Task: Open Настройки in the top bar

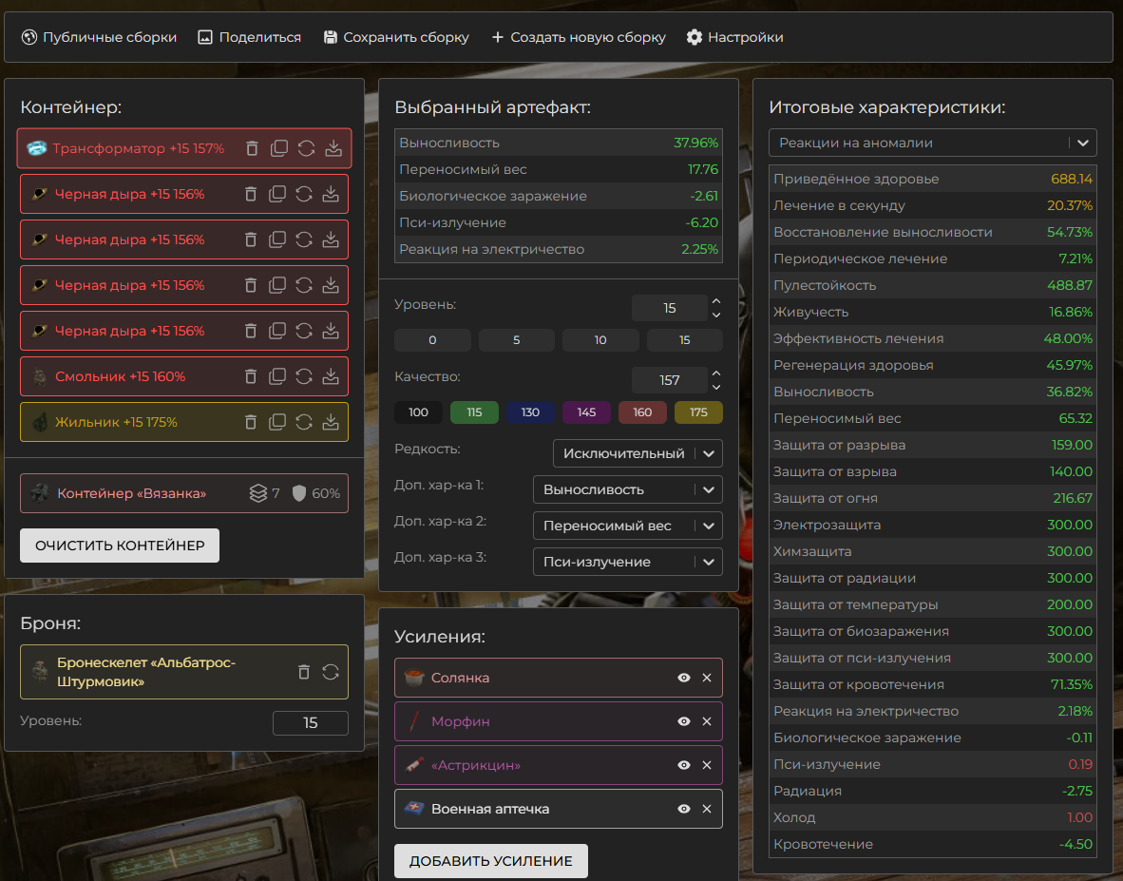Action: 734,37
